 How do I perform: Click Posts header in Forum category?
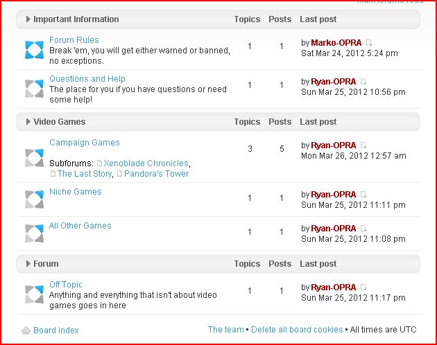[x=280, y=264]
